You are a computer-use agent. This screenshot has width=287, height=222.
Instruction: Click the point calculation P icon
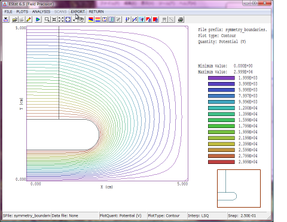pyautogui.click(x=127, y=20)
